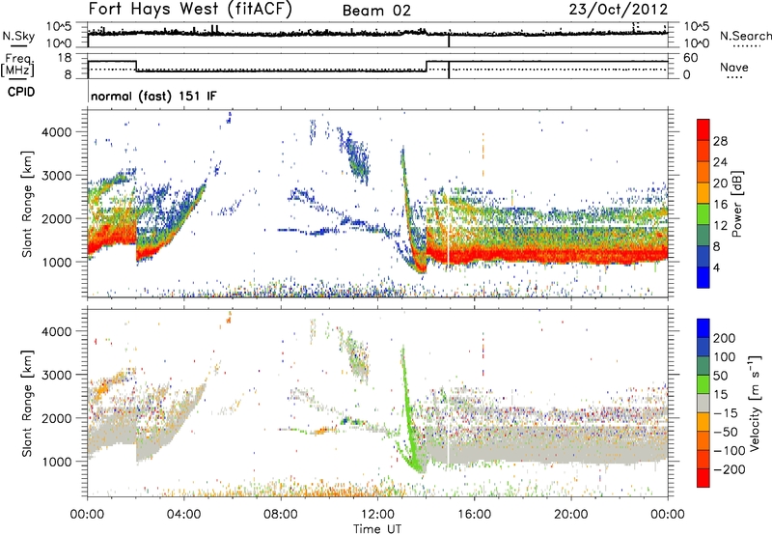Pick the red top segment of Power colorbar
Image resolution: width=772 pixels, height=535 pixels.
click(703, 129)
